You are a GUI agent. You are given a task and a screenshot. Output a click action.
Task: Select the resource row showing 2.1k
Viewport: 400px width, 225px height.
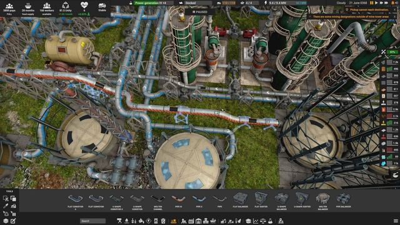(x=390, y=116)
